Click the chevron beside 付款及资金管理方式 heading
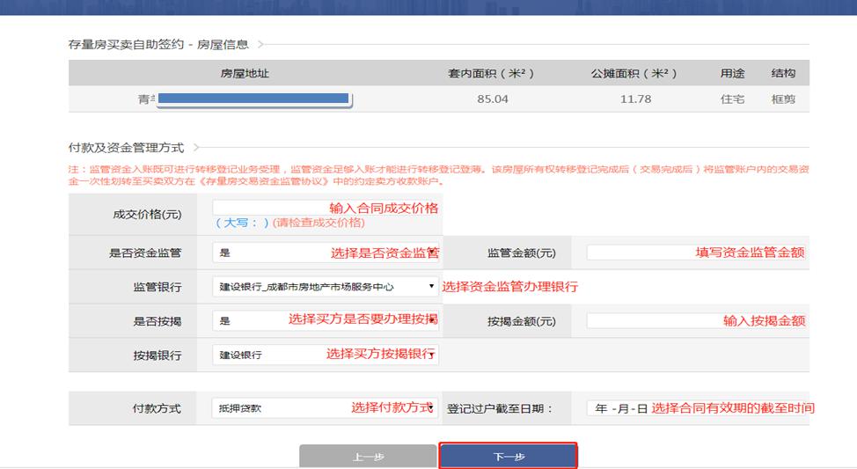This screenshot has width=857, height=469. [196, 148]
